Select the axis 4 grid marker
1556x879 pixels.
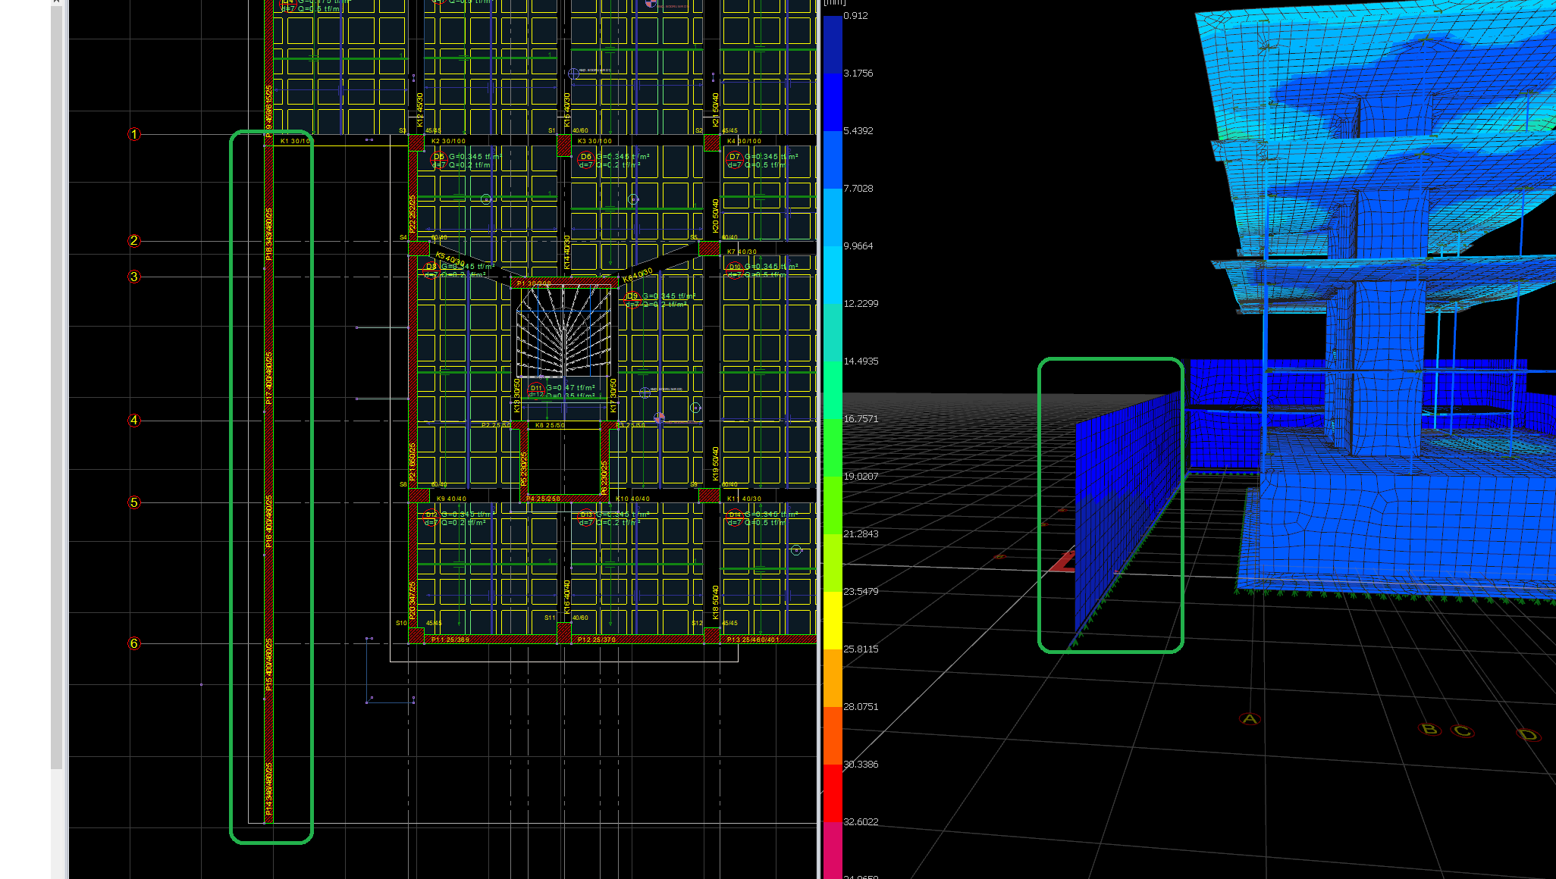click(134, 420)
